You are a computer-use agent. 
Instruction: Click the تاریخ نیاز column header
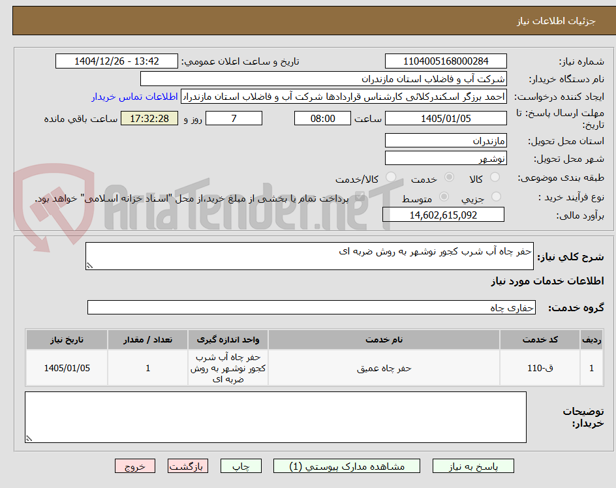click(x=67, y=340)
